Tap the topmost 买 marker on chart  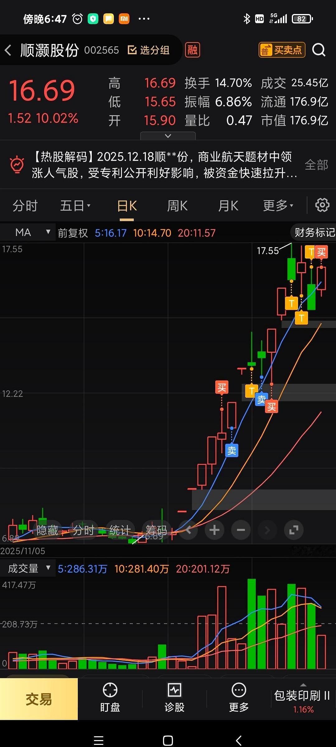click(321, 252)
